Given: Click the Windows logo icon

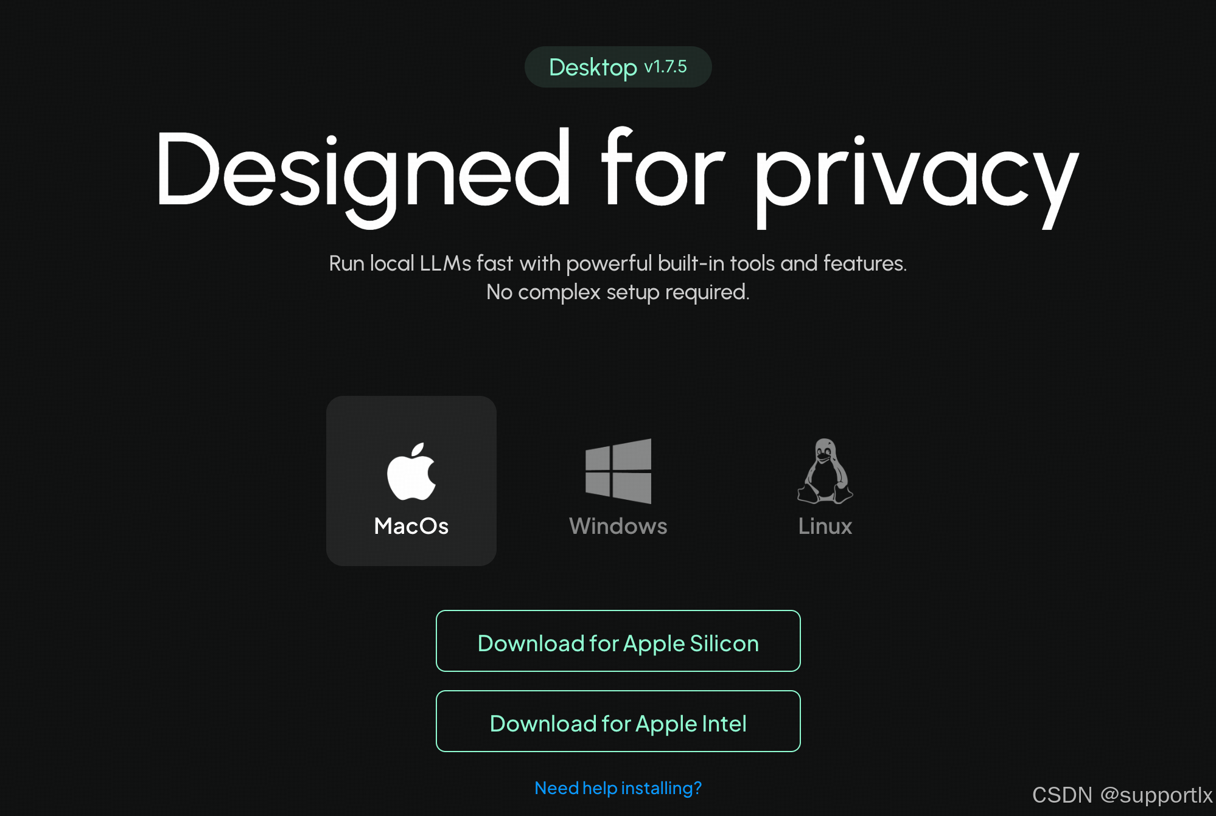Looking at the screenshot, I should (x=618, y=471).
